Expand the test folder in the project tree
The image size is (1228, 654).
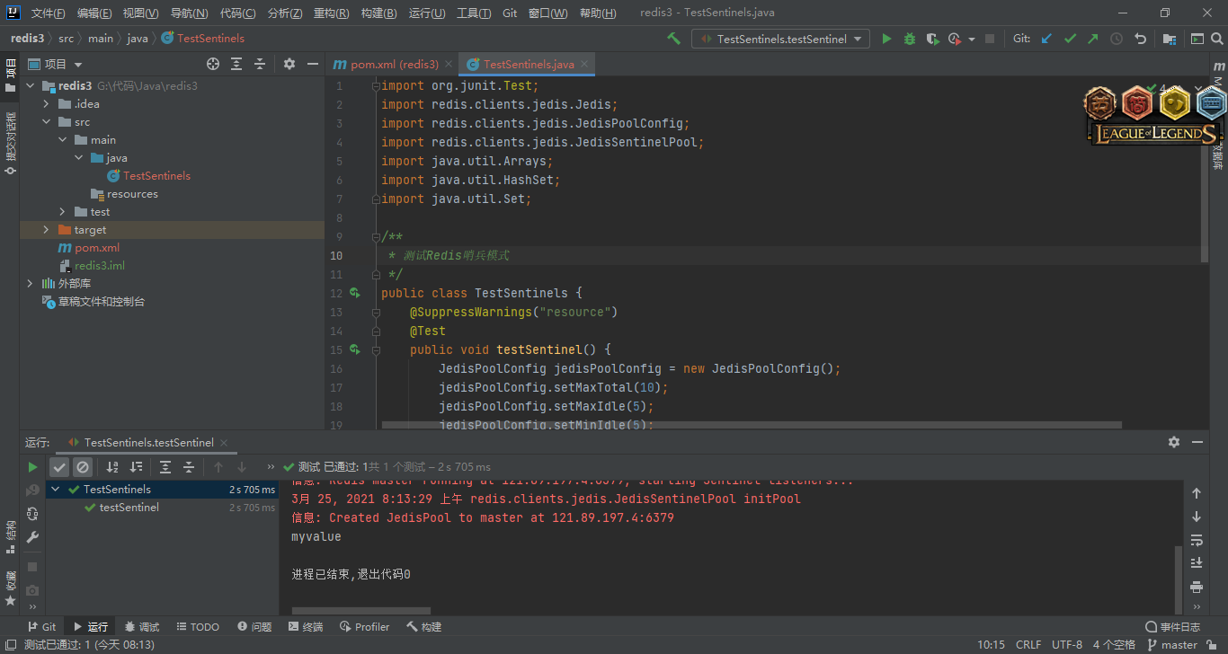(62, 212)
